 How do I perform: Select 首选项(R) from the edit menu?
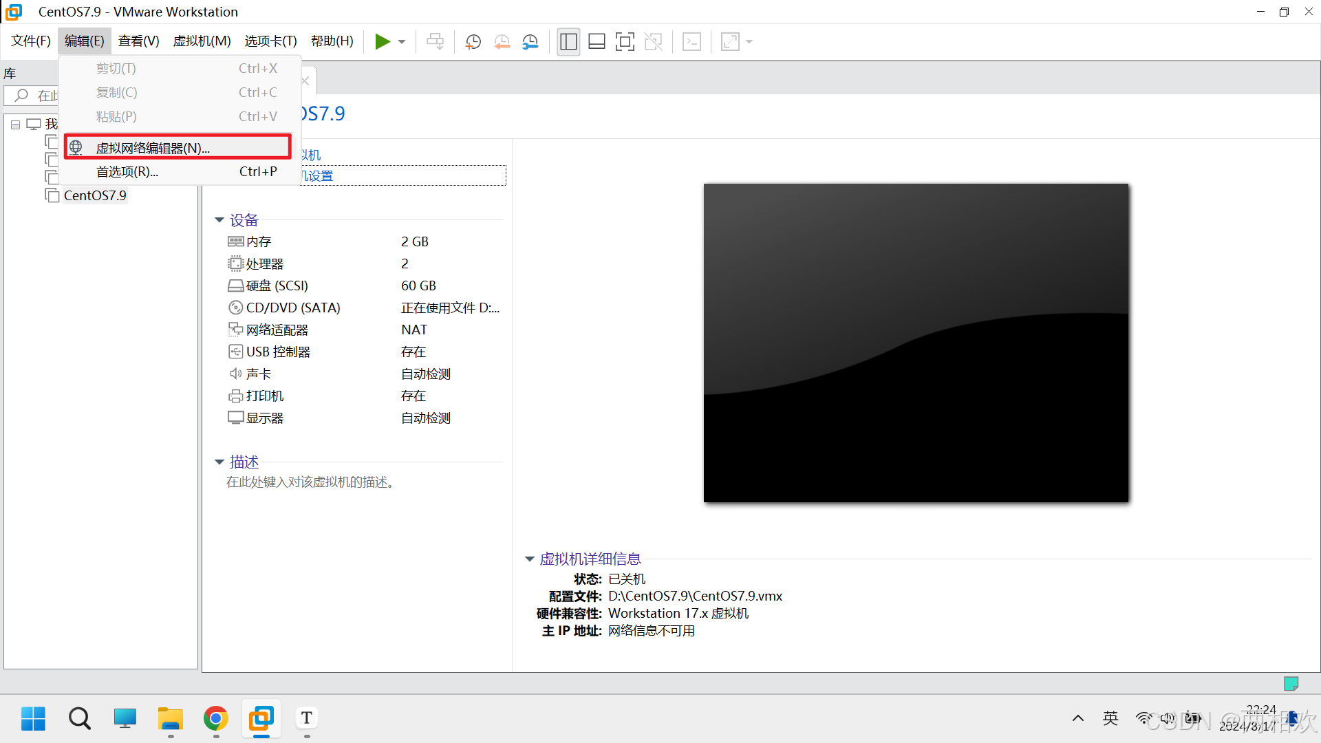[x=127, y=172]
